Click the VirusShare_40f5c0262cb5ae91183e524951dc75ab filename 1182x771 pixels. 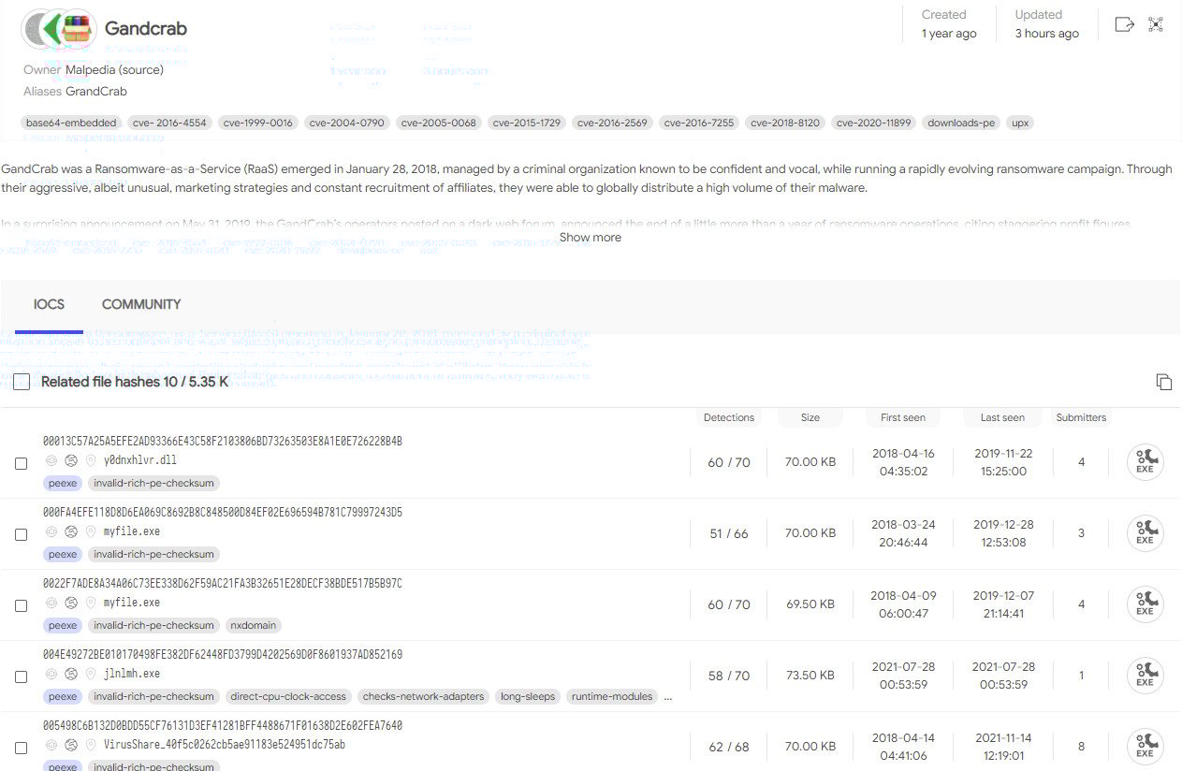pyautogui.click(x=225, y=745)
